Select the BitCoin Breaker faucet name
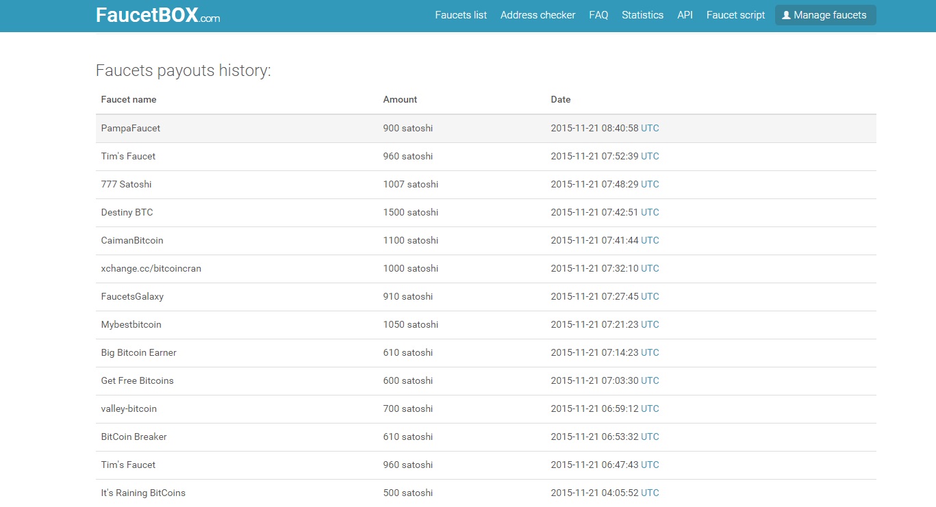 pyautogui.click(x=134, y=437)
